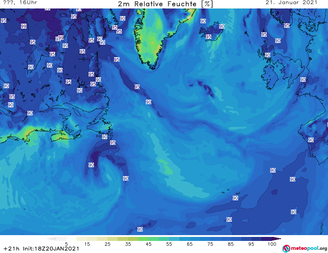Select the map title '2m Relative Feuchte [%]'
328x253 pixels.
(x=165, y=4)
